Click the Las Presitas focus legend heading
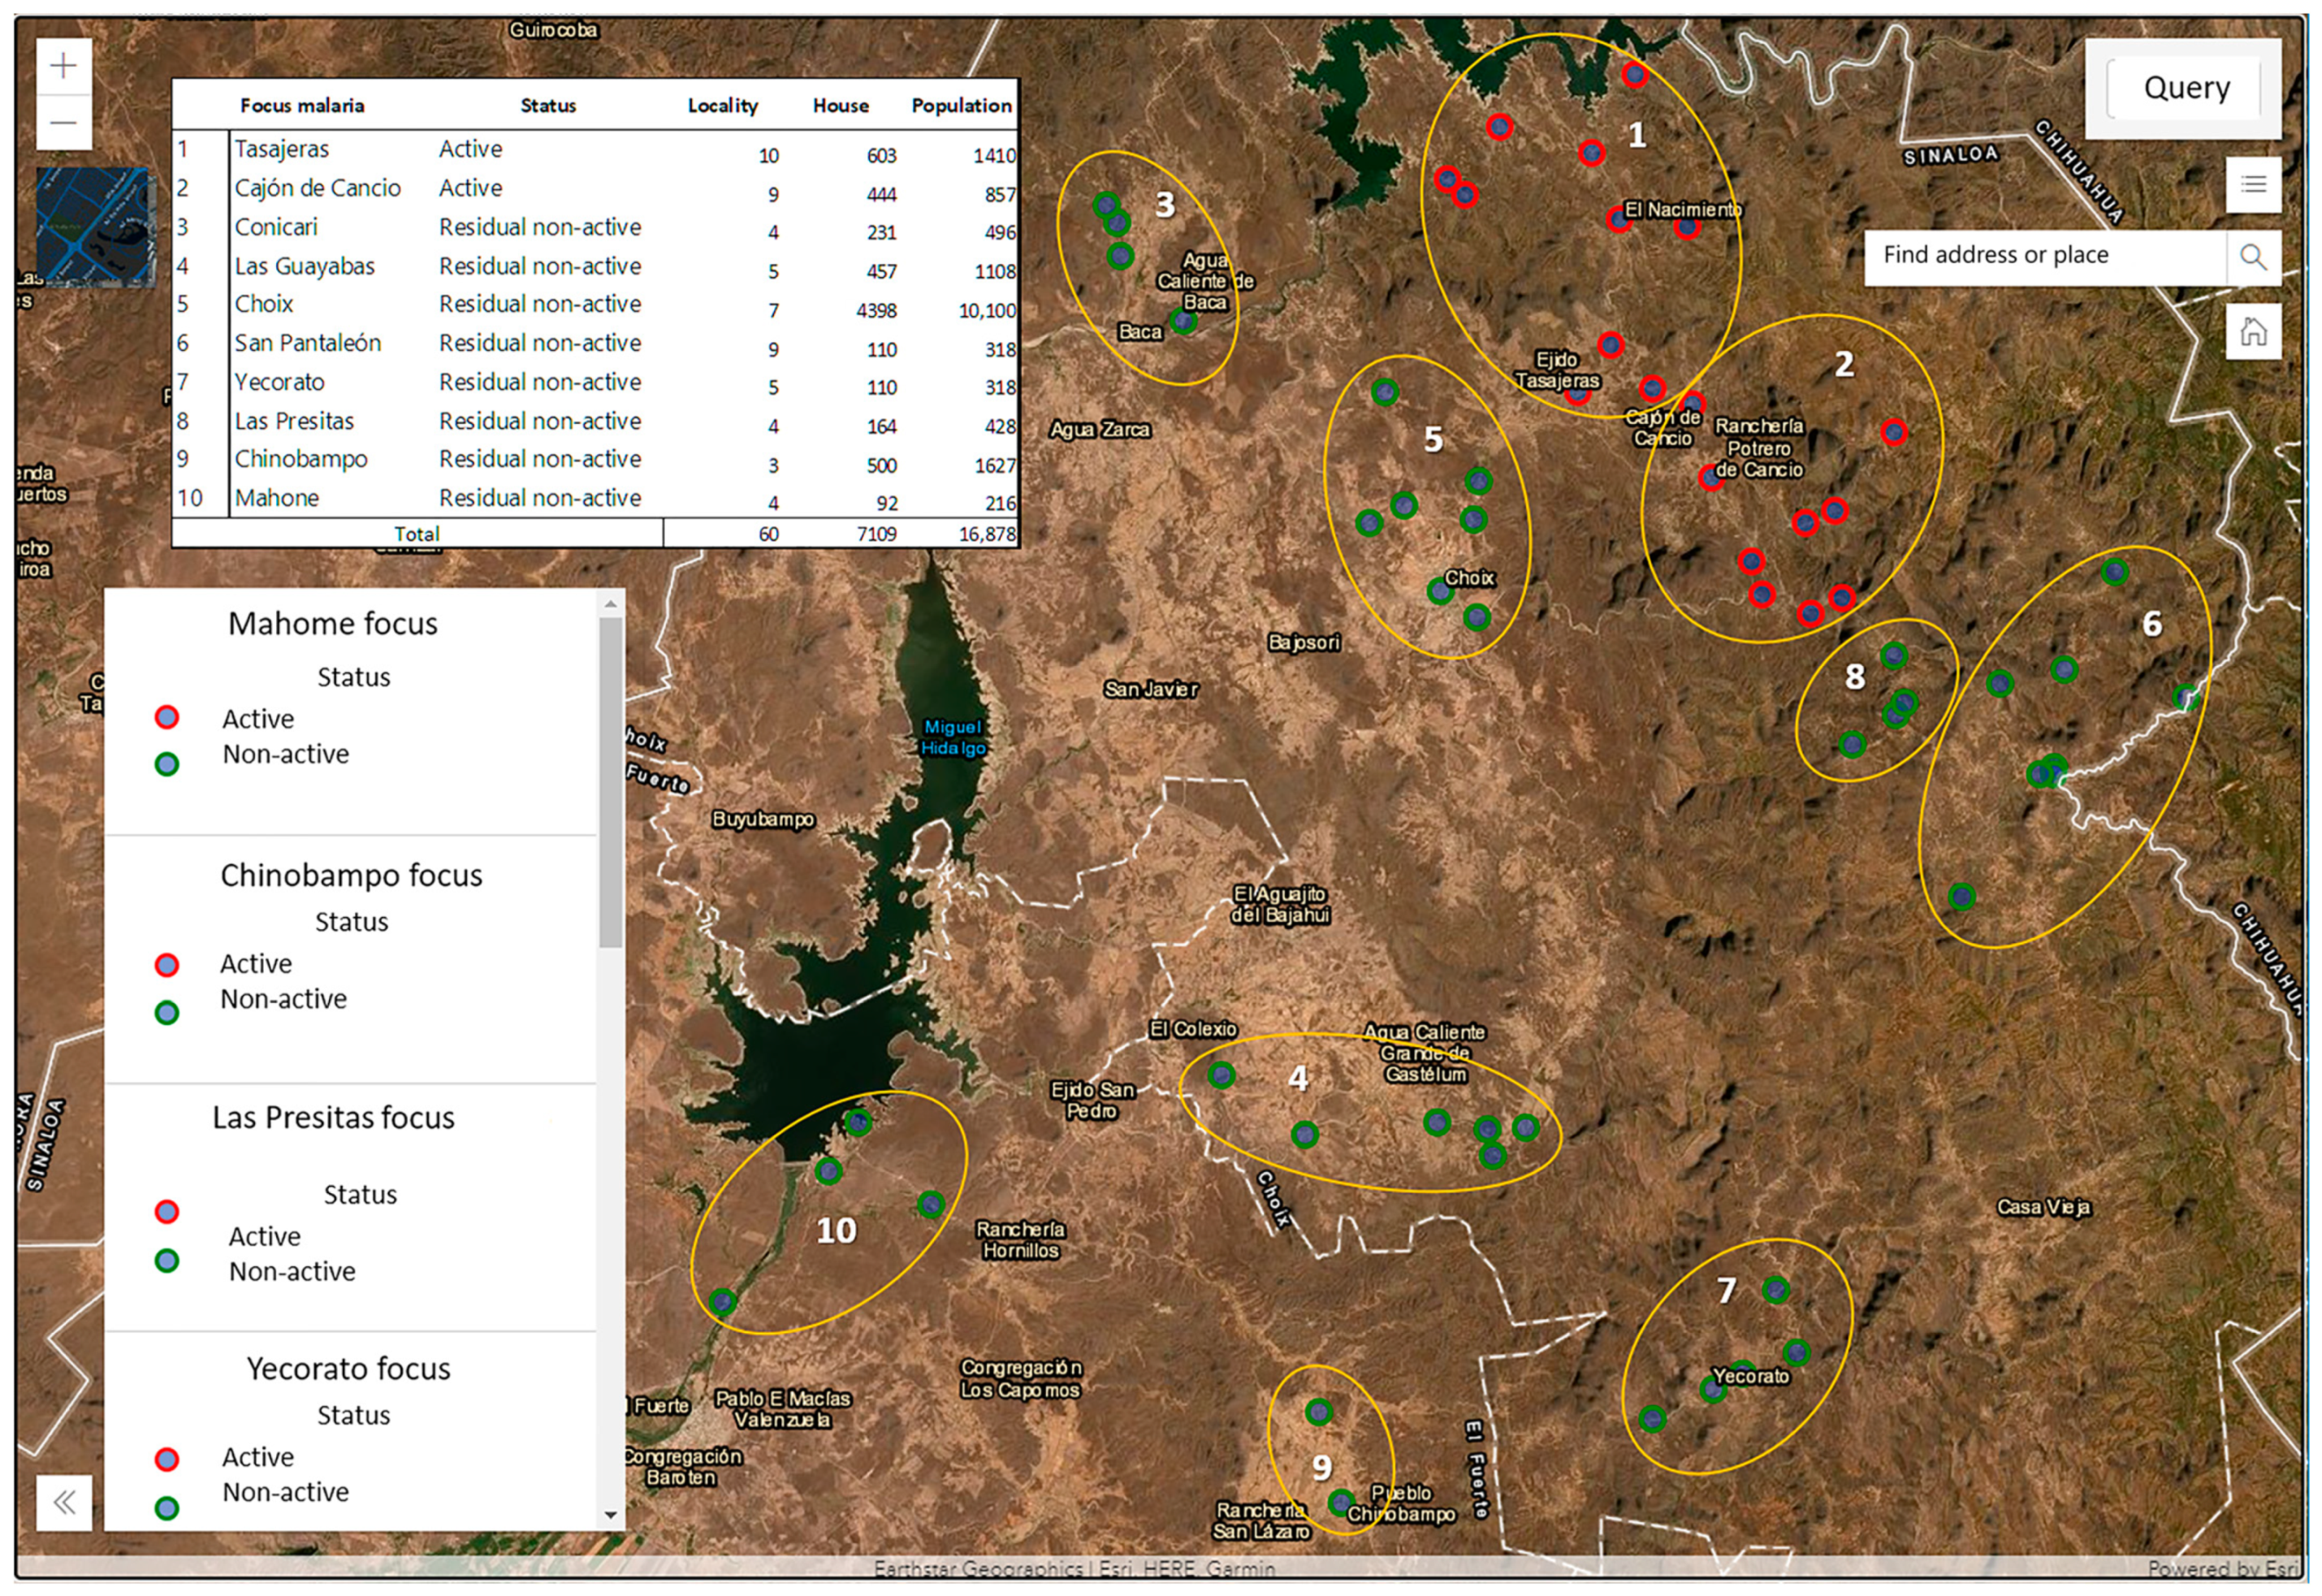 [333, 1117]
